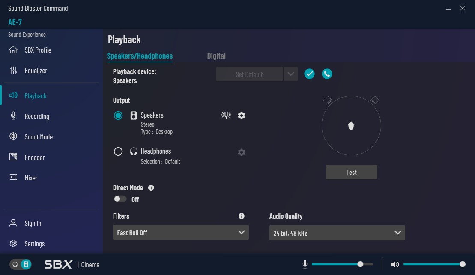
Task: Open Headphones configuration gear icon
Action: click(242, 152)
